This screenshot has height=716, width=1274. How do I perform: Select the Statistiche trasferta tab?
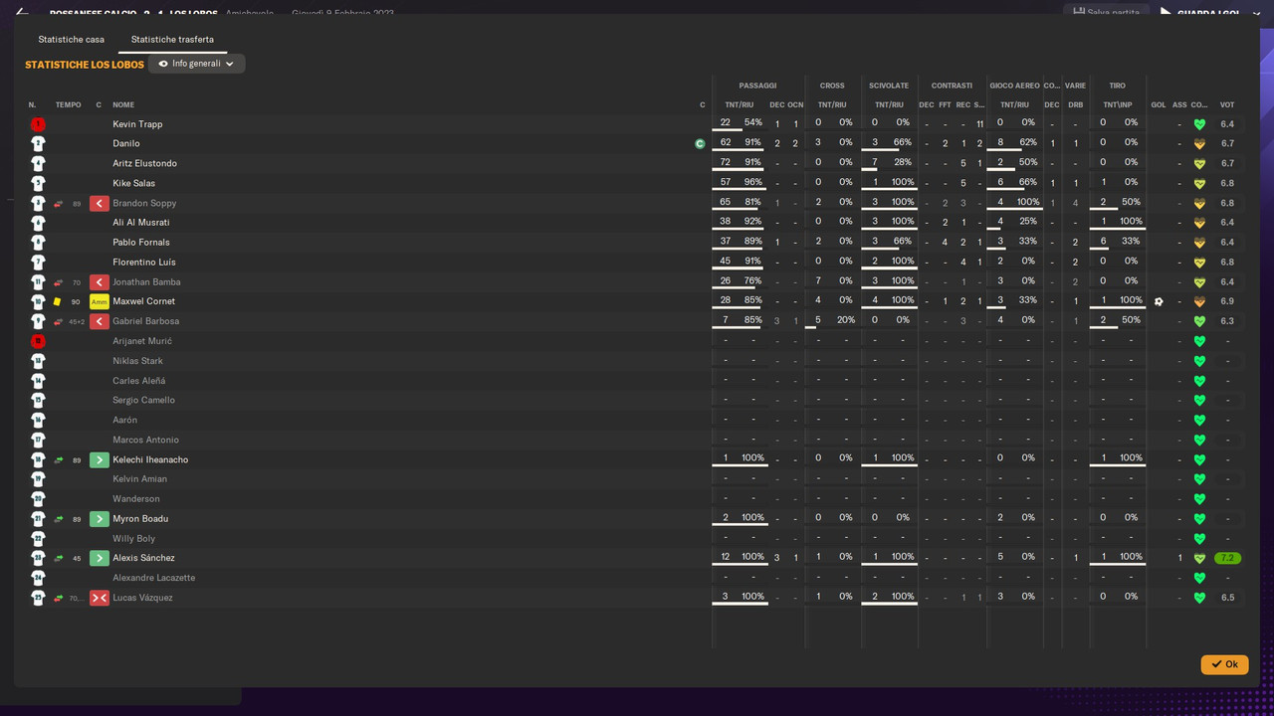pos(172,40)
